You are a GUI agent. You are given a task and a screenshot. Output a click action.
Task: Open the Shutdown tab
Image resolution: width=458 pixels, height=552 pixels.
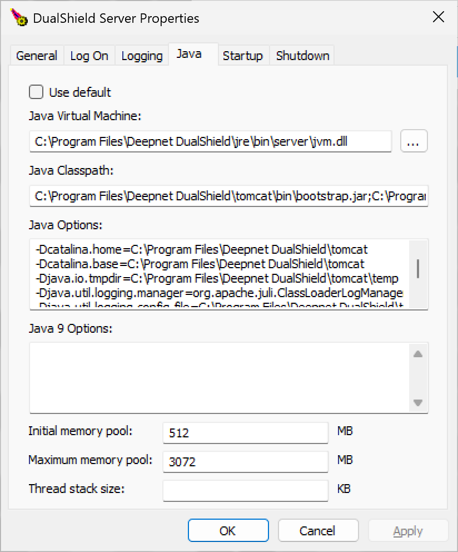(x=302, y=56)
